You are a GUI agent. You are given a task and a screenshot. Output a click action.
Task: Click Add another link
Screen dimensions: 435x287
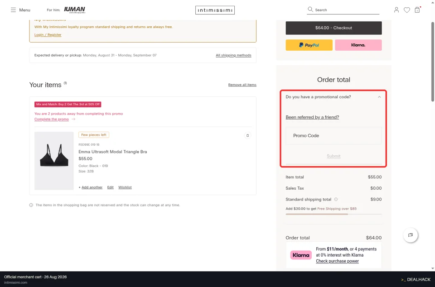tap(92, 187)
